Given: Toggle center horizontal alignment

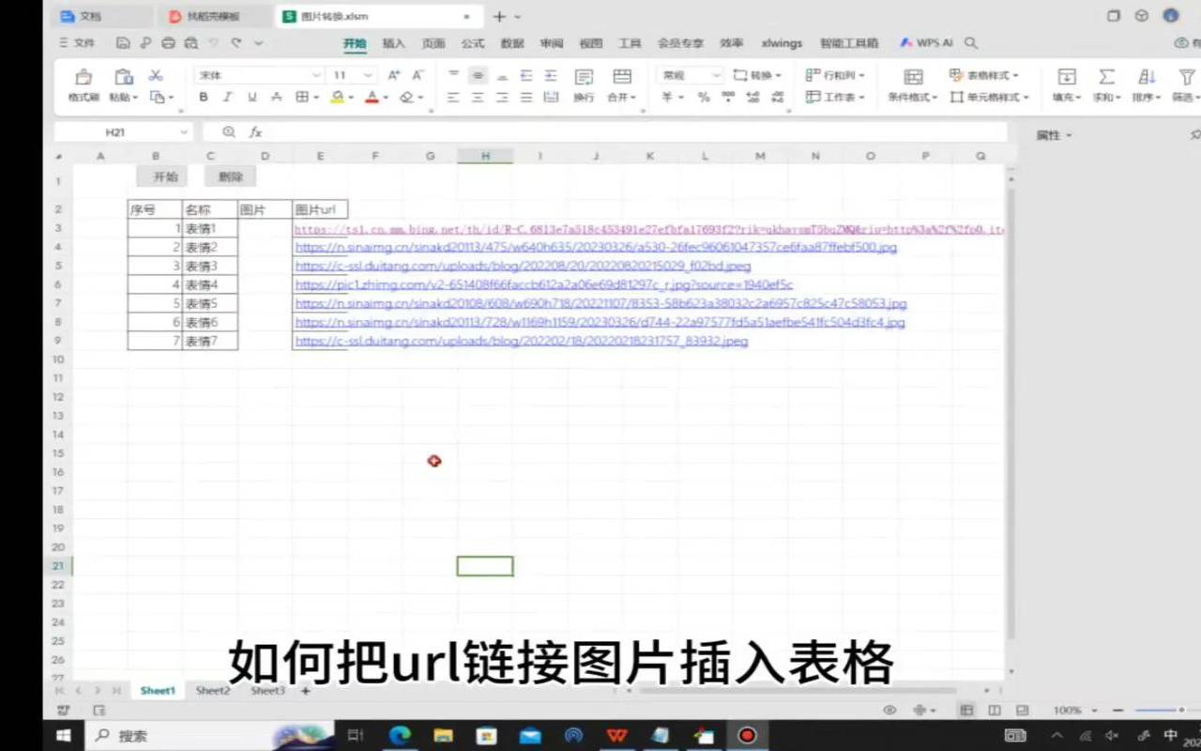Looking at the screenshot, I should pos(479,97).
